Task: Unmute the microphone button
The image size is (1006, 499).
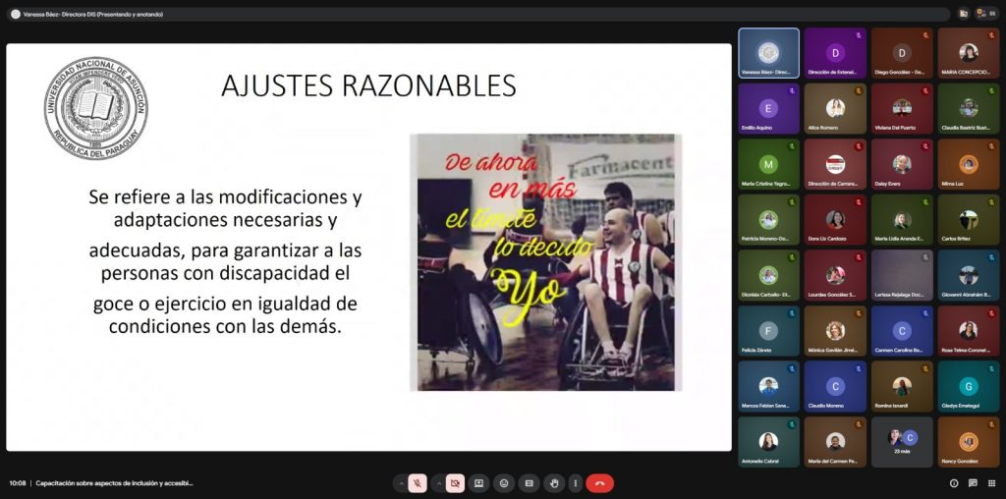Action: [417, 483]
